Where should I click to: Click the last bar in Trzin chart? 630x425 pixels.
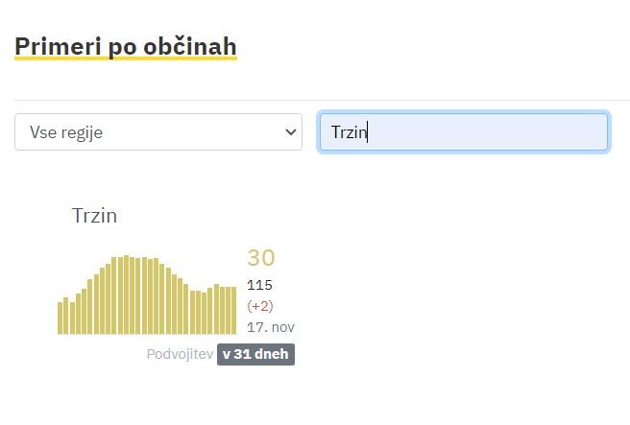point(233,311)
